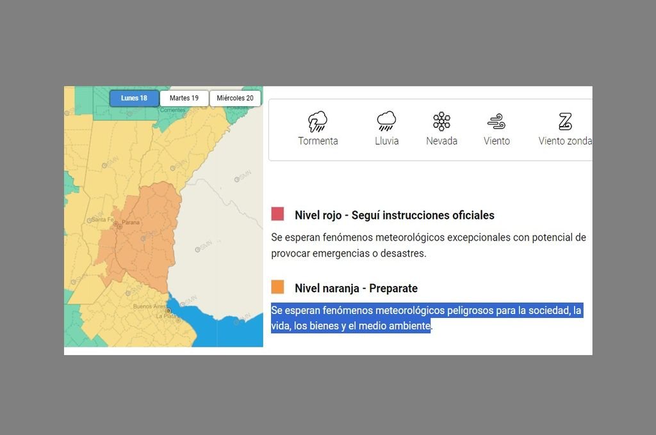Switch to the Lunes 18 tab
The width and height of the screenshot is (656, 435).
tap(134, 99)
